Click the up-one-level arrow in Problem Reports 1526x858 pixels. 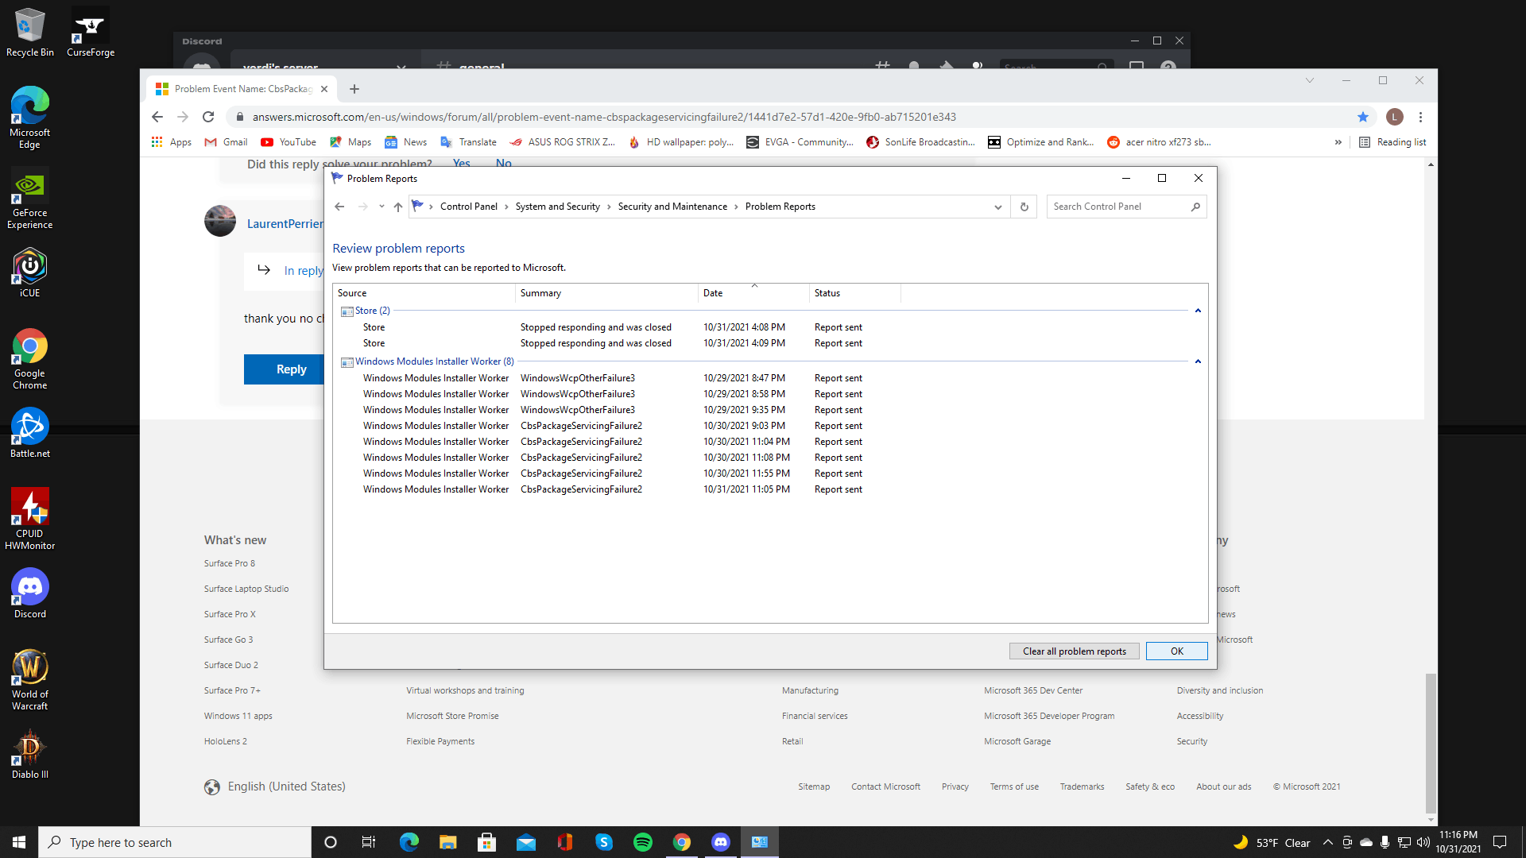398,207
